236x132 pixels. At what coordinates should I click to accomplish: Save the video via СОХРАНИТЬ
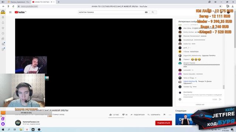153,115
